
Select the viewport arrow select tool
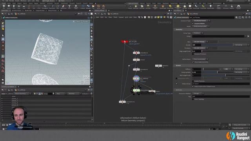point(3,36)
